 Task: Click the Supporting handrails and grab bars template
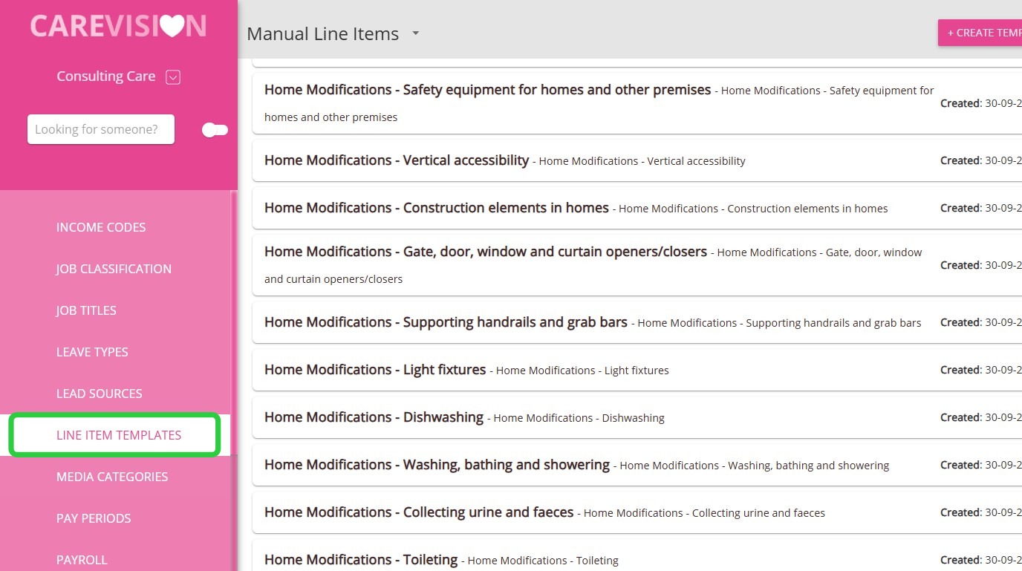pos(446,322)
